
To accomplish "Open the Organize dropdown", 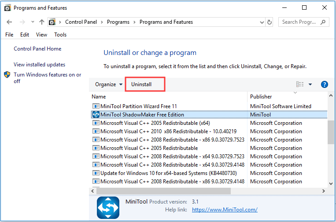I will coord(109,84).
